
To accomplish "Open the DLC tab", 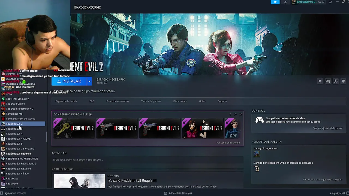I will tap(92, 101).
